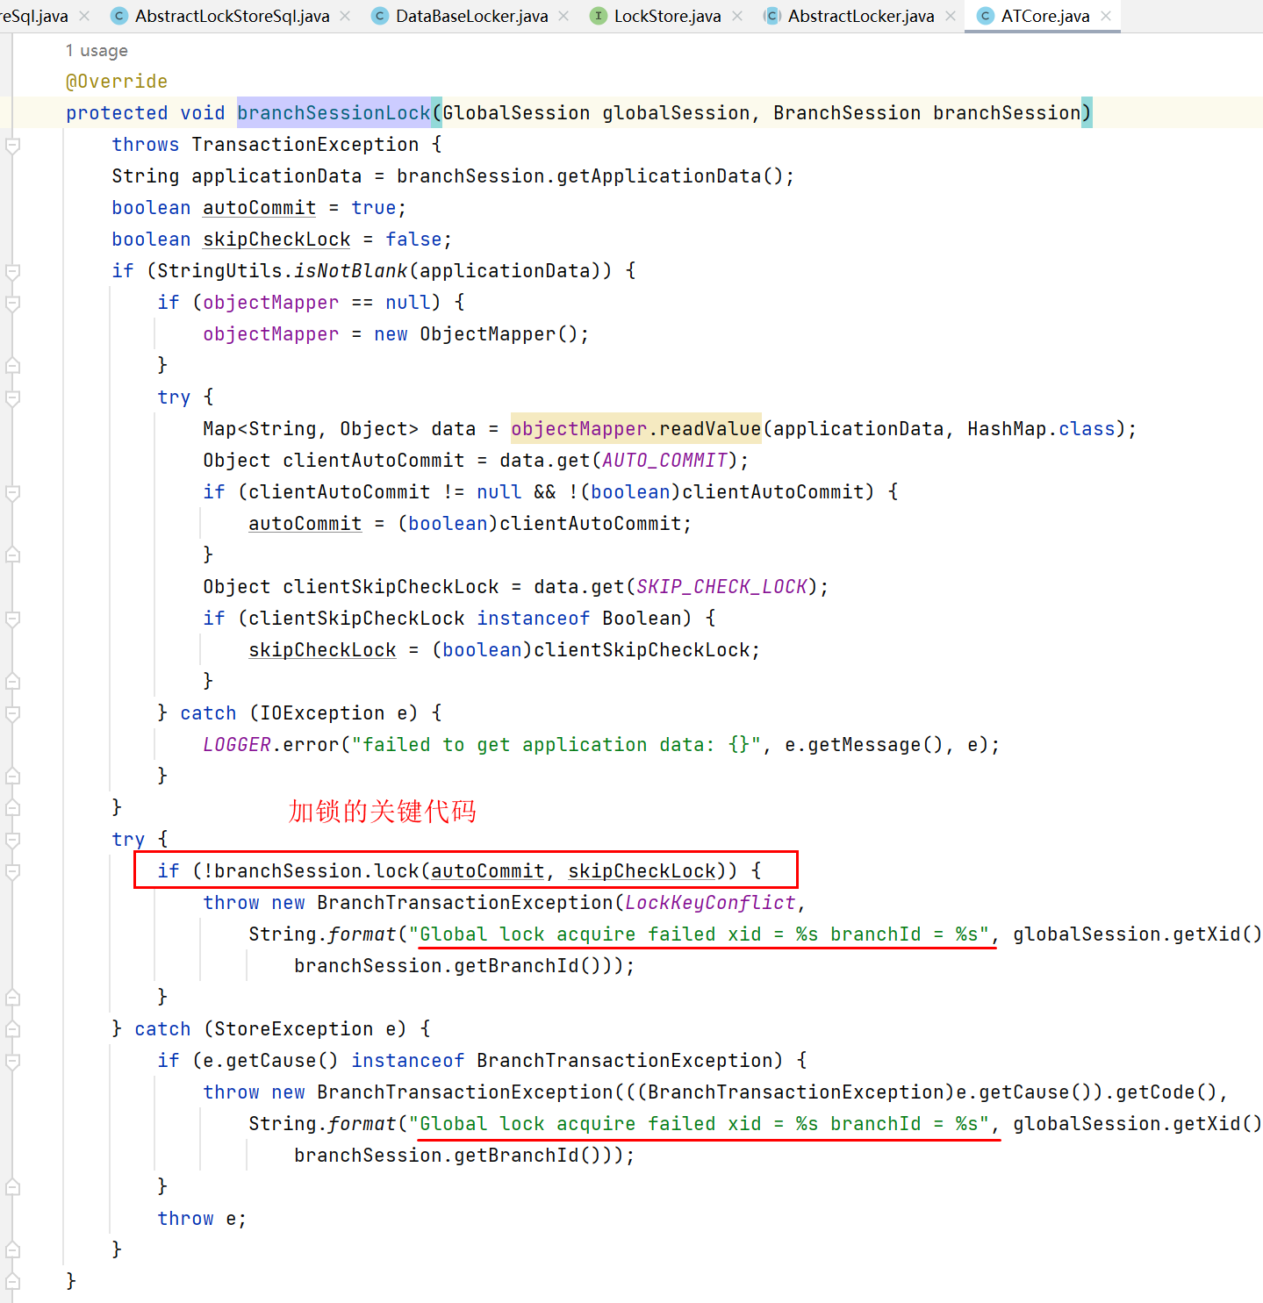
Task: Close the LockStore.java tab
Action: point(737,16)
